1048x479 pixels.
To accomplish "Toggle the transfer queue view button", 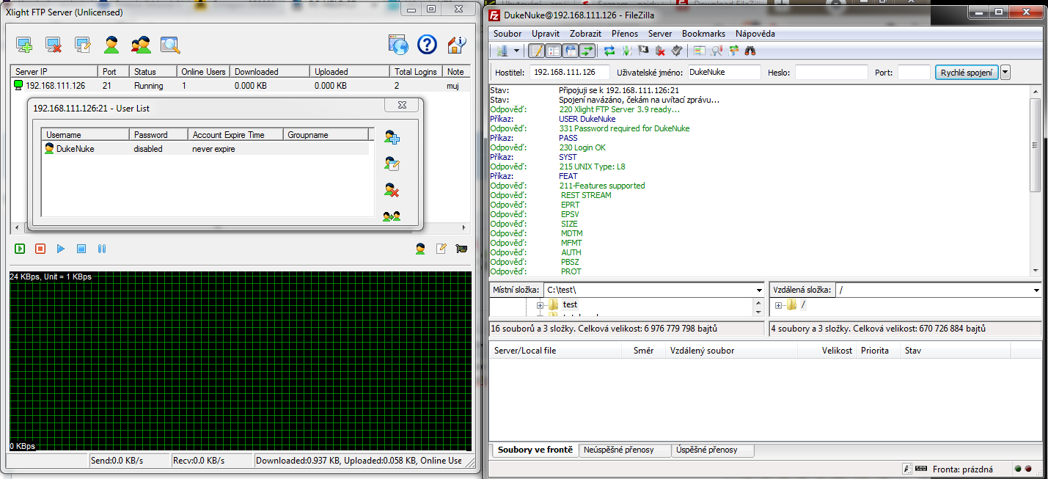I will coord(587,51).
